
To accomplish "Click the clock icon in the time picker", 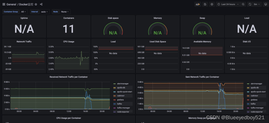I will [219, 4].
